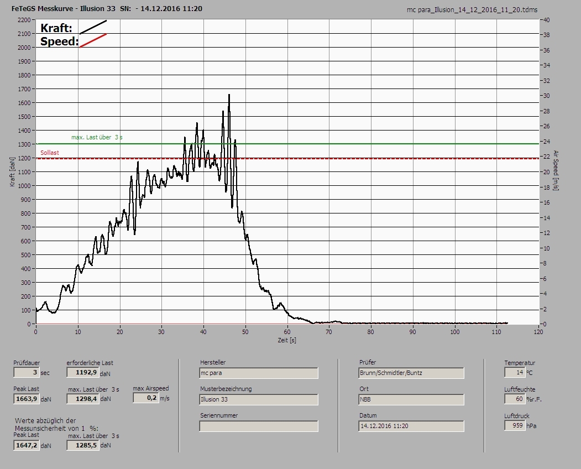Click the Luftdruck field showing 959
This screenshot has width=581, height=469.
click(x=514, y=425)
